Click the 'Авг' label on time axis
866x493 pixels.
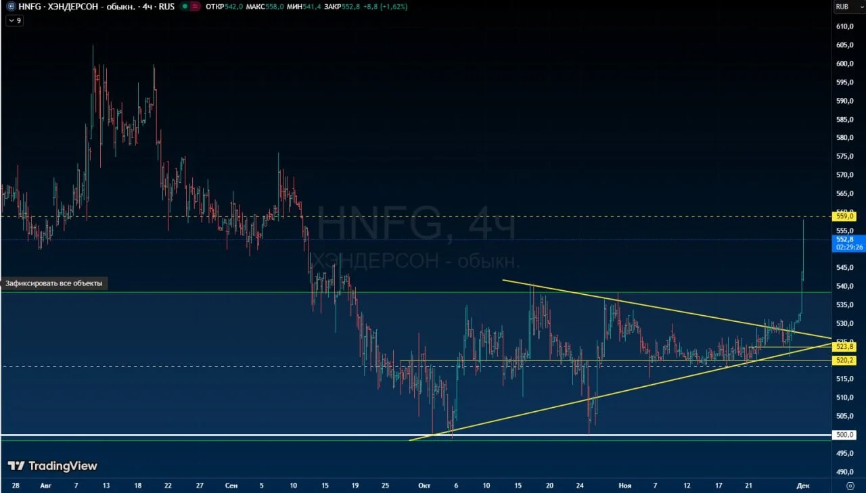pos(46,486)
